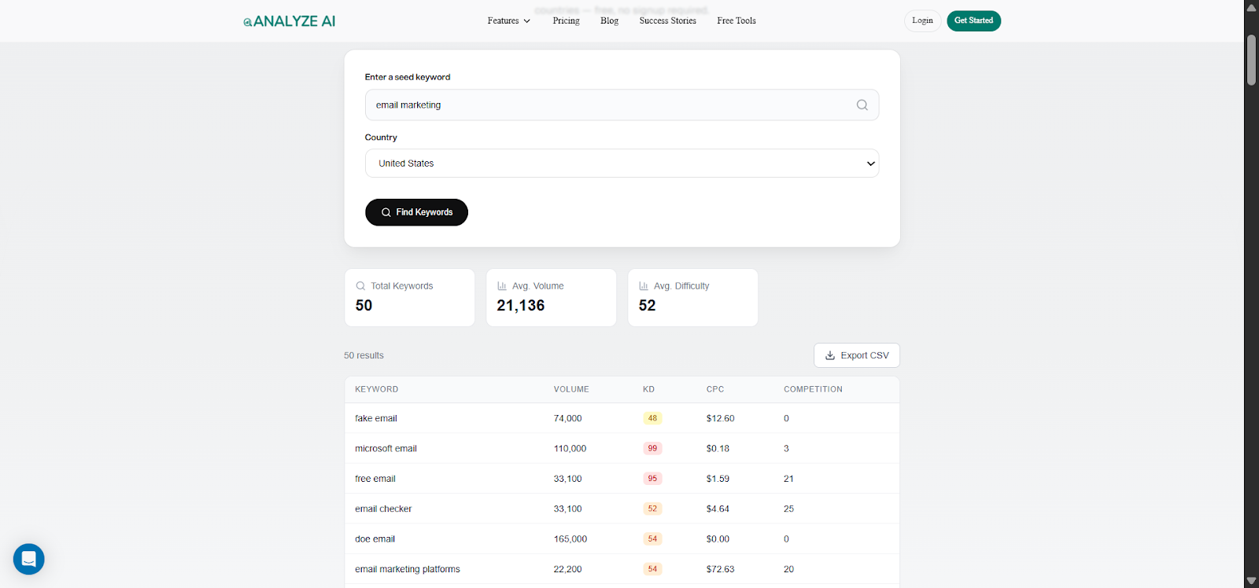Viewport: 1259px width, 588px height.
Task: Click the '50 results' label
Action: coord(364,355)
